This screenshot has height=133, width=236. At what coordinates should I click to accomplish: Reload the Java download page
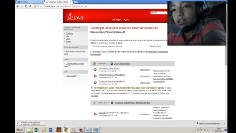(x=26, y=6)
